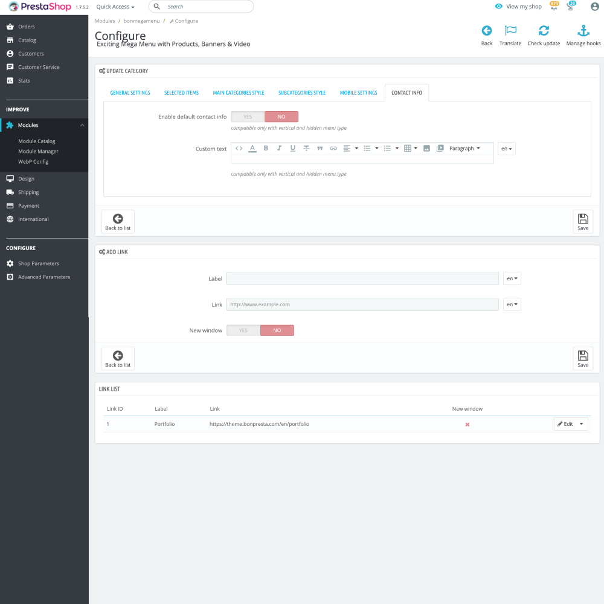Toggle bold formatting in the Custom text editor
The image size is (604, 604).
click(x=266, y=148)
